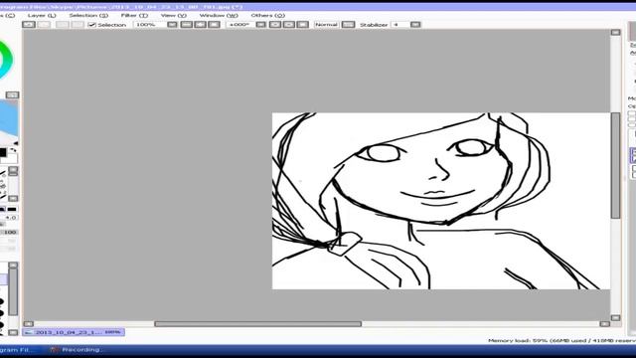Tick the Selection checkbox in the toolbar
Viewport: 636px width, 358px height.
pyautogui.click(x=92, y=25)
